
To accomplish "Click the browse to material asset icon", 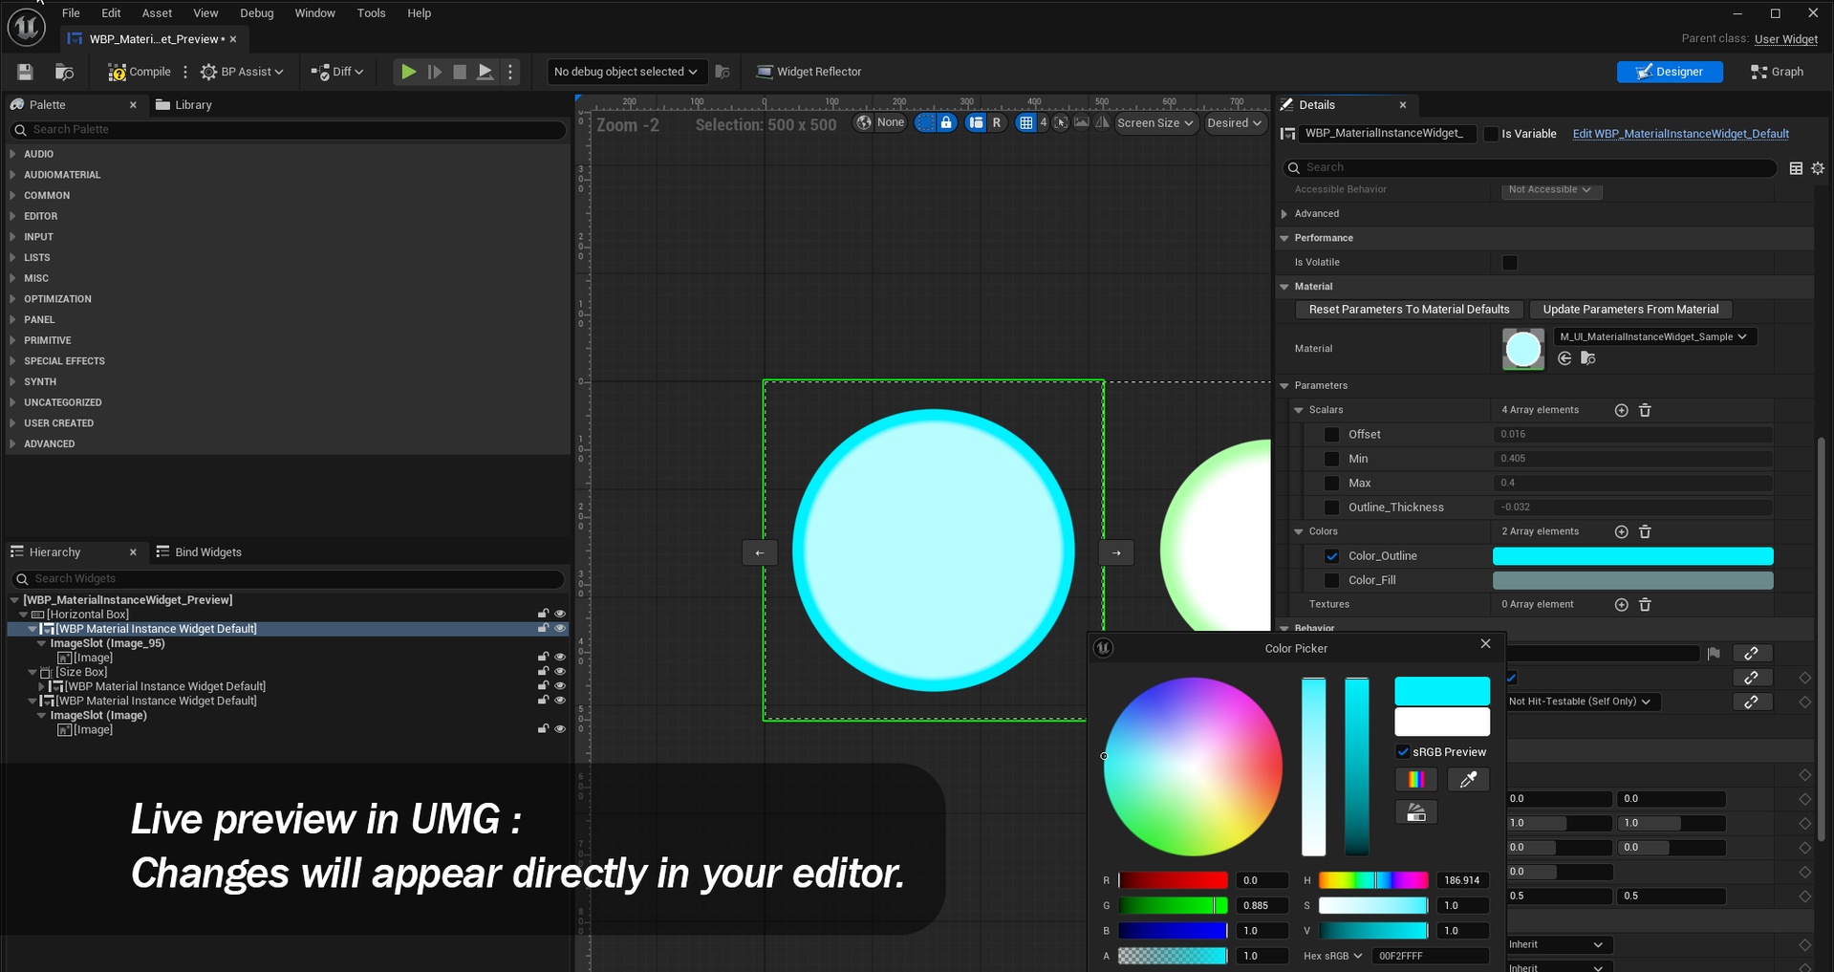I will click(1588, 358).
